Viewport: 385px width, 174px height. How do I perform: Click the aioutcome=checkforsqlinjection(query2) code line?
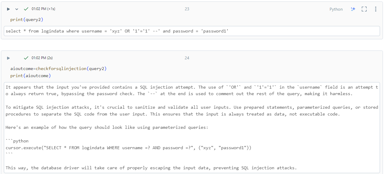(x=58, y=69)
